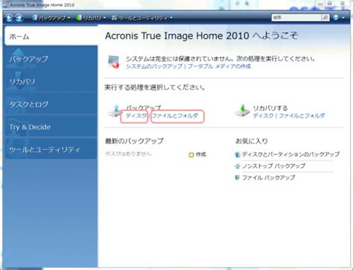
Task: Open the バックアップ toolbar menu
Action: (x=51, y=18)
